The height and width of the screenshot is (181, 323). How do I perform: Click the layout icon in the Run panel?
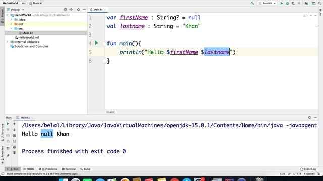[x=8, y=148]
